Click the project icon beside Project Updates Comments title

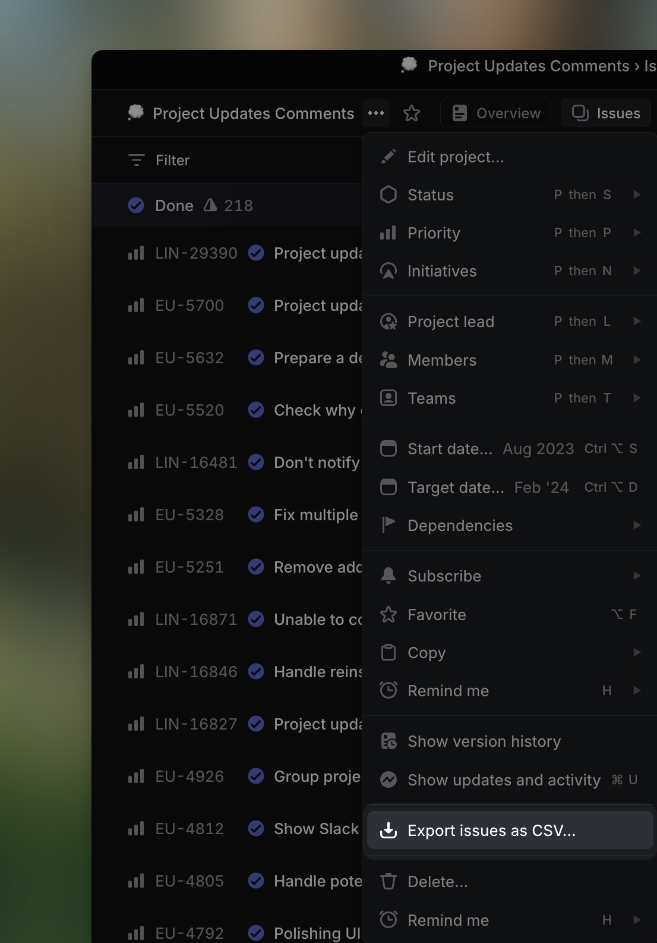pos(136,112)
